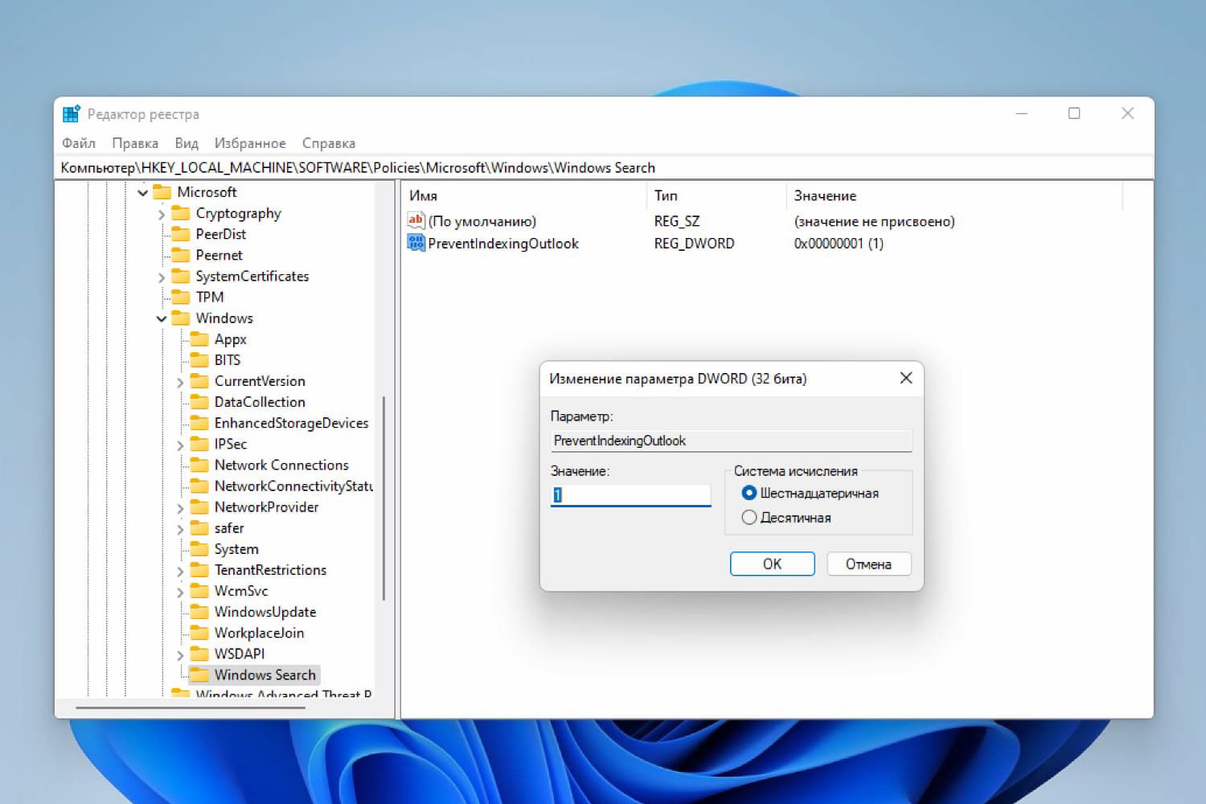The image size is (1206, 804).
Task: Open the Справка menu
Action: (x=329, y=143)
